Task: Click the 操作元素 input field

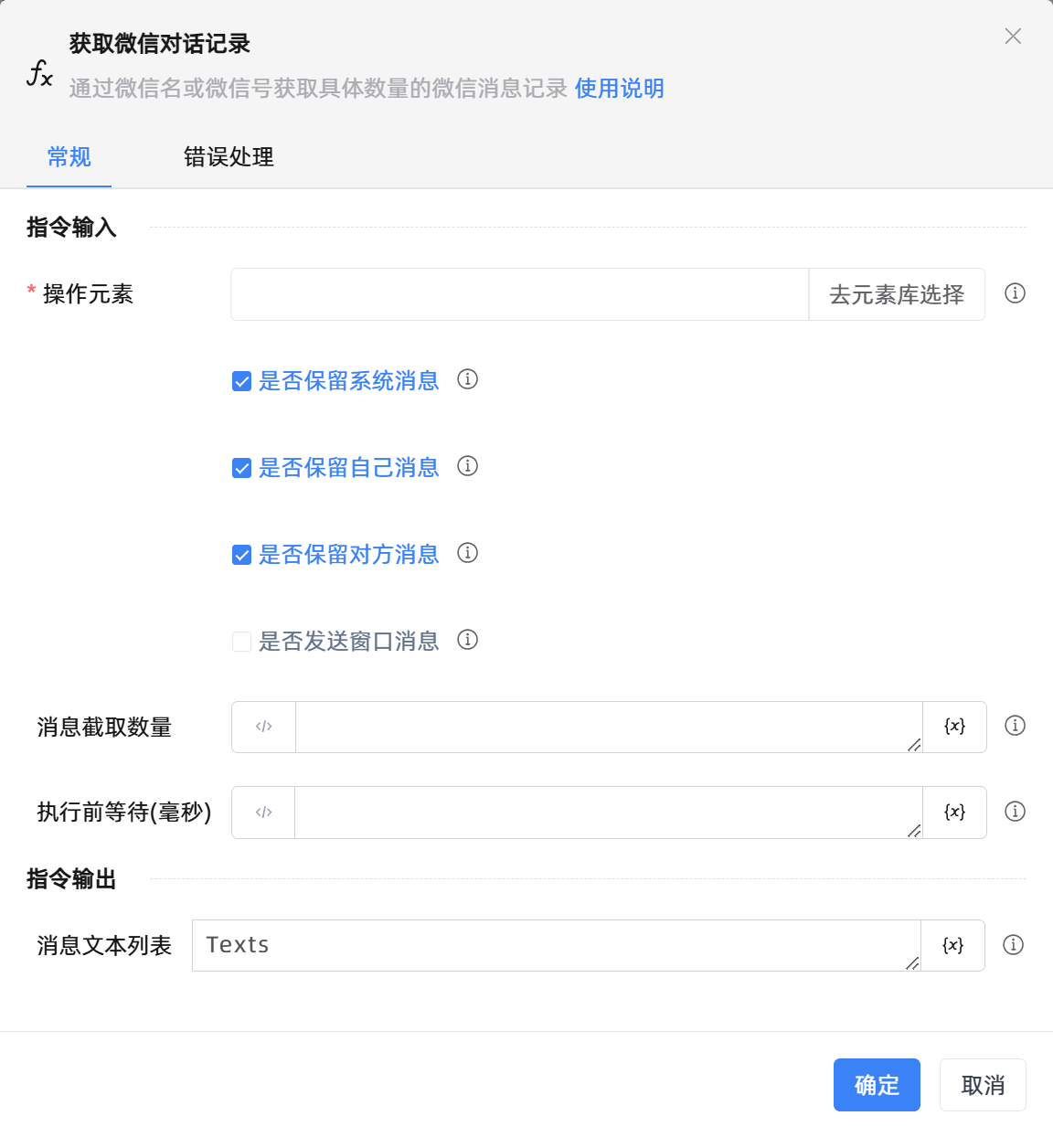Action: [520, 294]
